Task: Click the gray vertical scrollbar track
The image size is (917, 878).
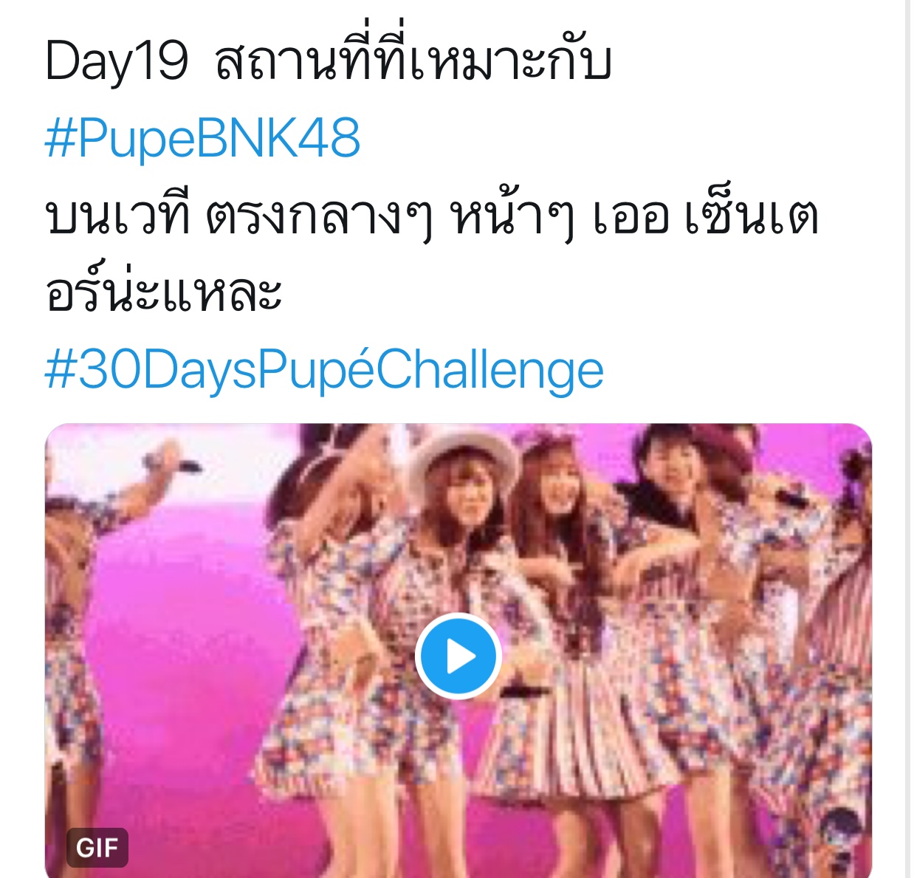Action: (x=911, y=439)
